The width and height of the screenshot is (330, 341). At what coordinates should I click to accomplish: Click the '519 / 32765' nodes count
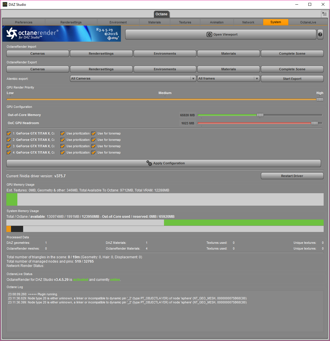84,261
